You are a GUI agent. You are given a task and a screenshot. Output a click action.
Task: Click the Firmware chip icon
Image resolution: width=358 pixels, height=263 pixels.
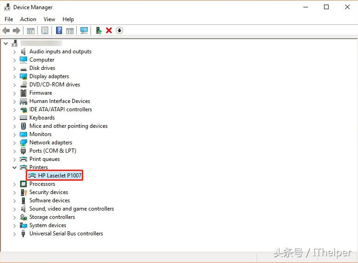pyautogui.click(x=23, y=93)
